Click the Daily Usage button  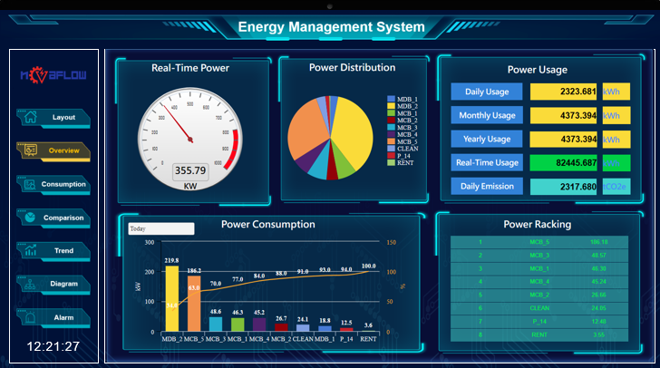[x=487, y=92]
